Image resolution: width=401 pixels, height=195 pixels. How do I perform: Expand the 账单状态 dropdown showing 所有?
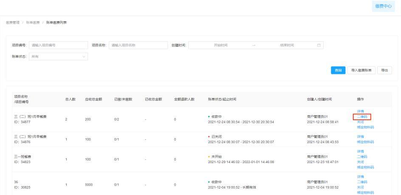(58, 57)
